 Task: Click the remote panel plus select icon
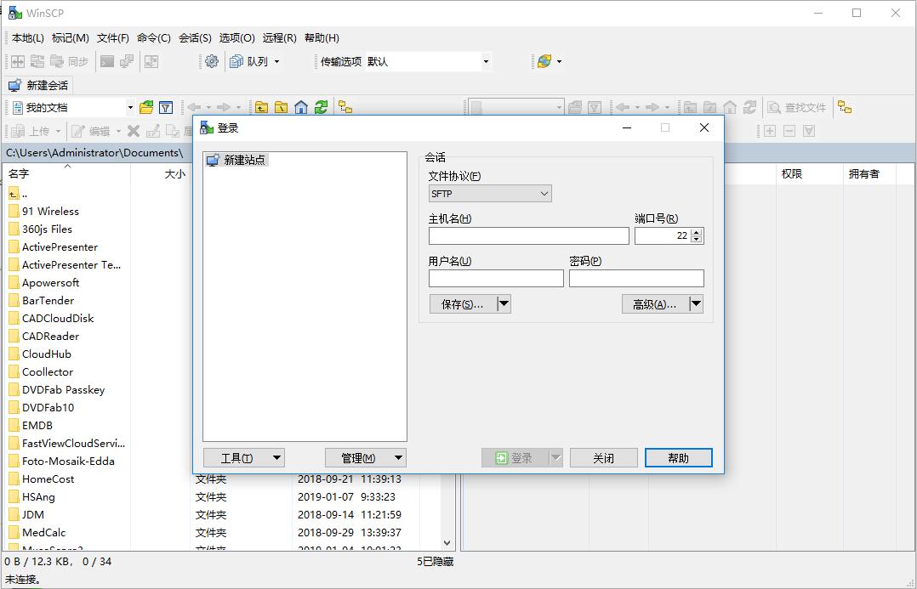[x=770, y=131]
